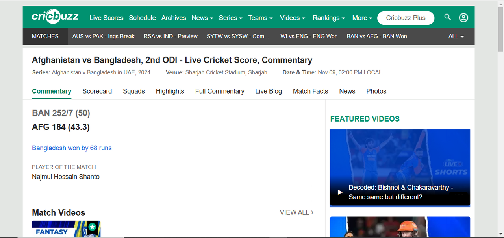Expand the More dropdown menu
Viewport: 504px width, 238px height.
tap(362, 18)
